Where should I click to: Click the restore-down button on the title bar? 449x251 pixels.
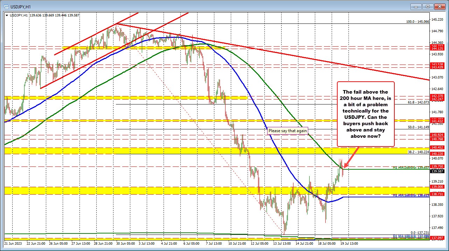pos(427,6)
